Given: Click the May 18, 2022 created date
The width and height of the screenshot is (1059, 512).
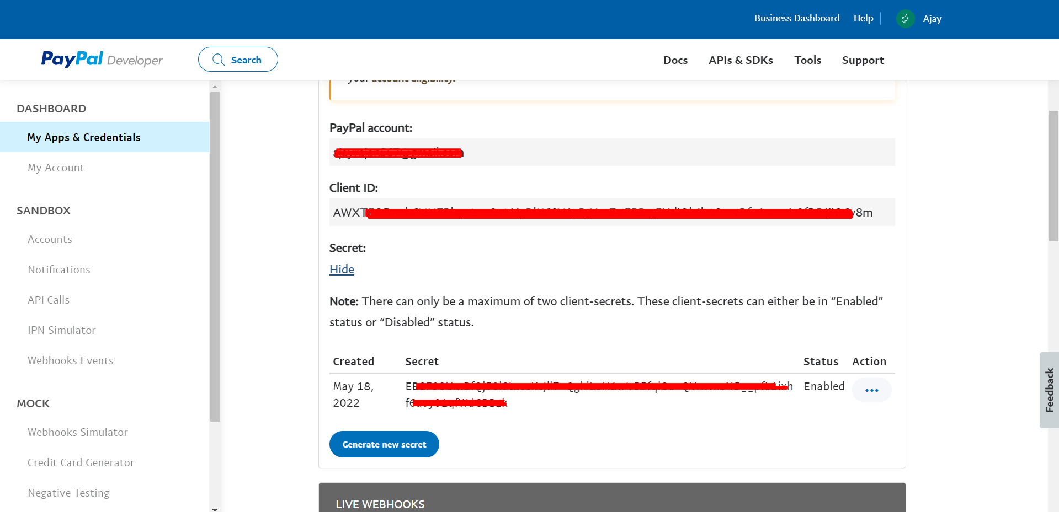Looking at the screenshot, I should (x=353, y=395).
